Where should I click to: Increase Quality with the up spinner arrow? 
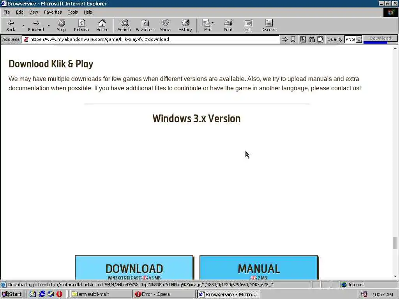[359, 38]
